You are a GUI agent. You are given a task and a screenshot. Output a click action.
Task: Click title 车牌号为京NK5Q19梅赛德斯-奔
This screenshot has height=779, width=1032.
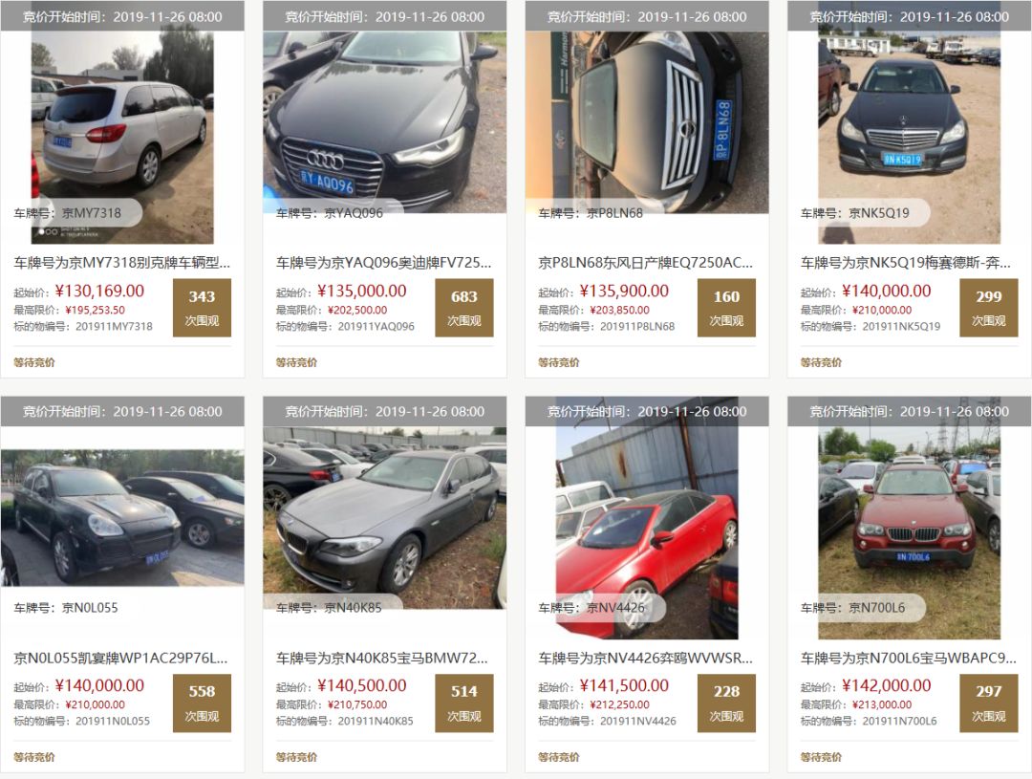(x=906, y=263)
